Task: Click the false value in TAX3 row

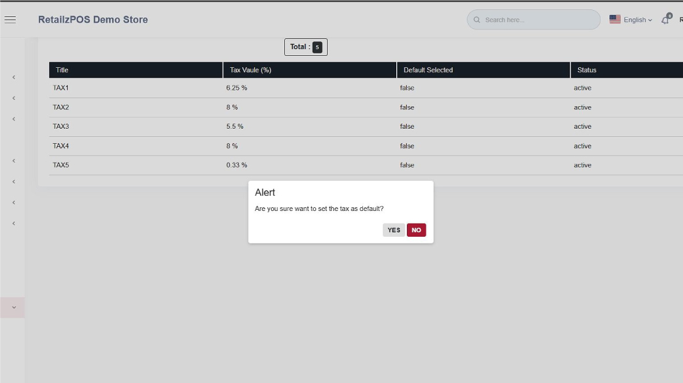Action: point(407,126)
